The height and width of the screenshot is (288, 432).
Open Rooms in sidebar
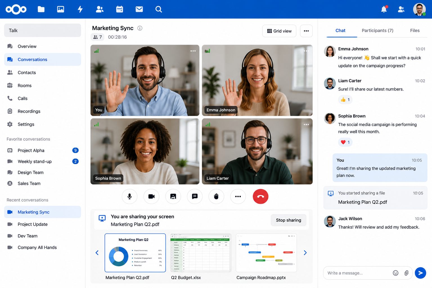coord(42,85)
